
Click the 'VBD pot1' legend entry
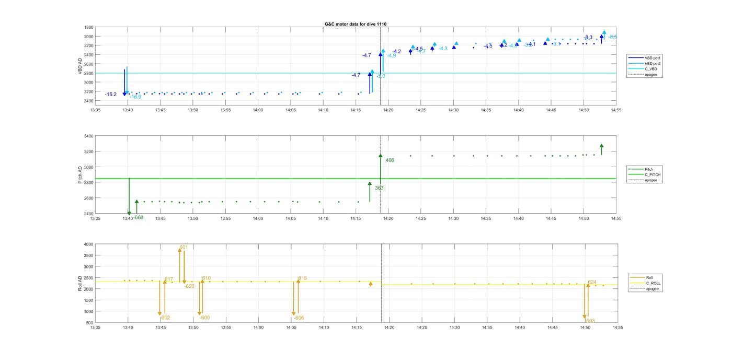pos(646,57)
